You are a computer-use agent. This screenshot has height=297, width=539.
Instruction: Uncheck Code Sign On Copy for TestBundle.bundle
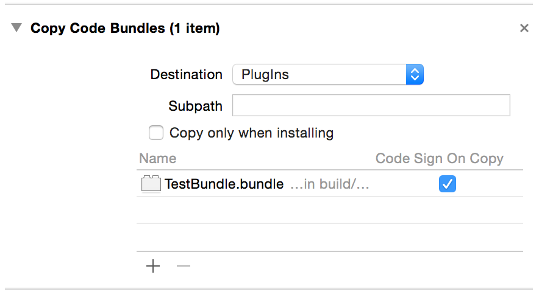tap(447, 184)
